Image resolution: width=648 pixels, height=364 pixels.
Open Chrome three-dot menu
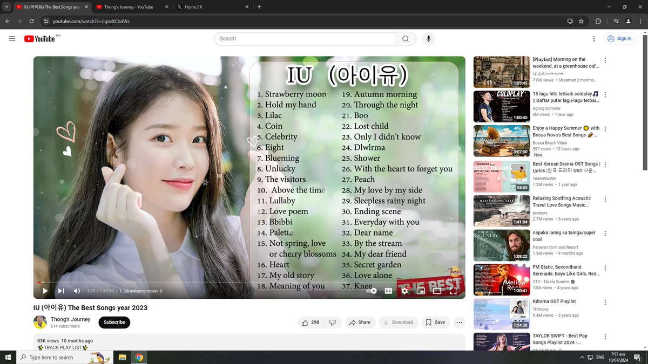(640, 21)
